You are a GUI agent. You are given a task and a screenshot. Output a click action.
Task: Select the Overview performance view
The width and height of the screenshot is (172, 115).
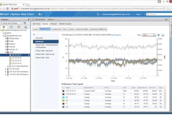tap(39, 38)
